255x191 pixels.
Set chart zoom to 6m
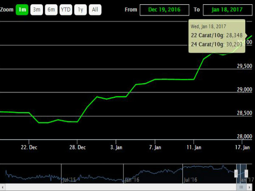51,10
